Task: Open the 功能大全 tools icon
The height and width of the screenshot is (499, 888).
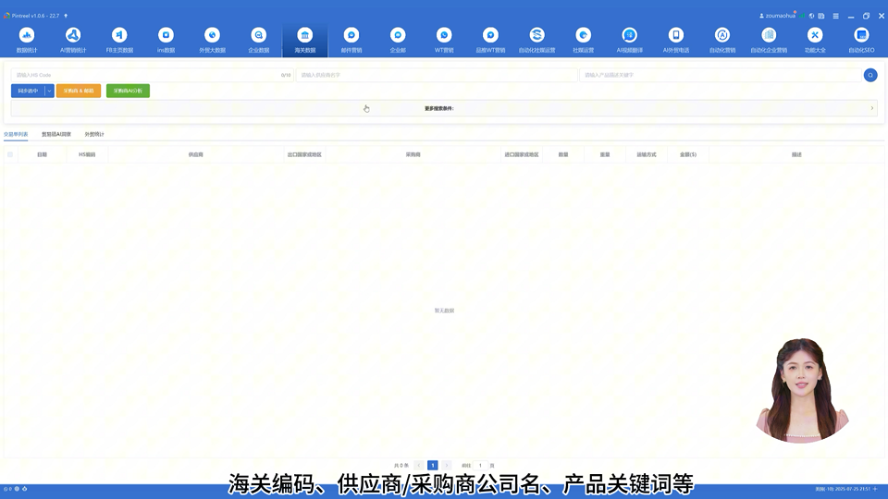Action: click(x=815, y=35)
